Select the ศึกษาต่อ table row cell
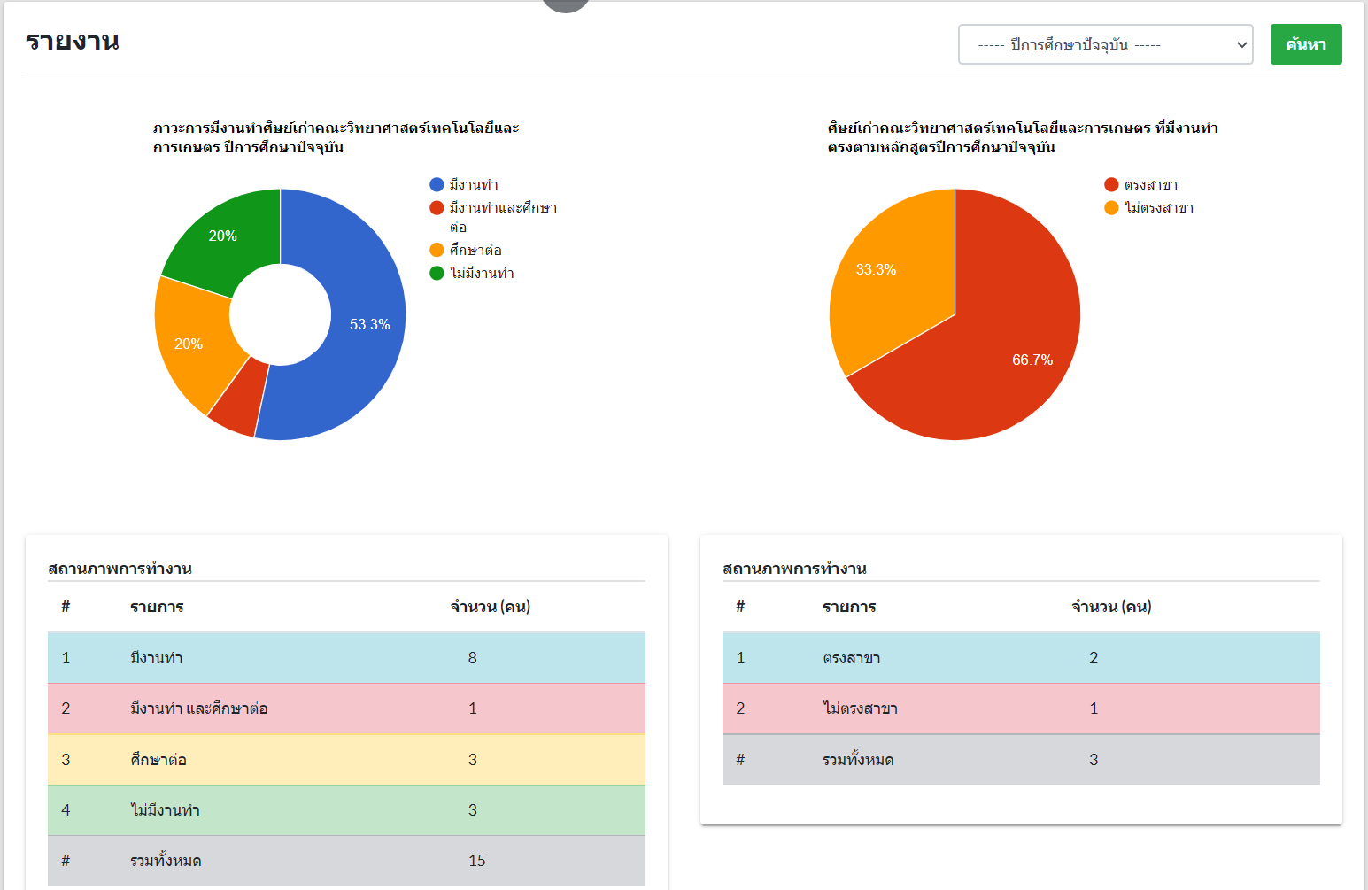This screenshot has width=1368, height=890. point(158,760)
